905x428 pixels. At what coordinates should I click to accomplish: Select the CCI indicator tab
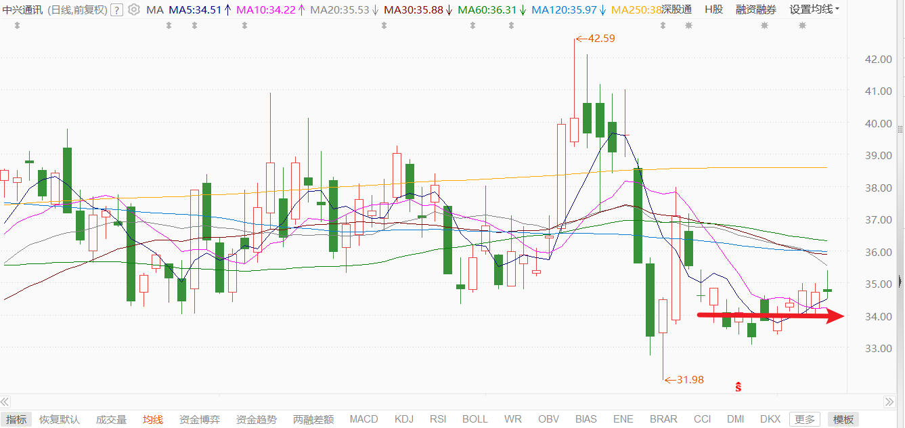coord(703,419)
